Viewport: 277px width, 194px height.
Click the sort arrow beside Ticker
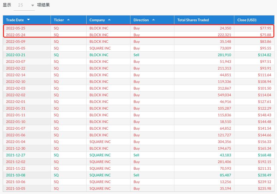pos(68,20)
